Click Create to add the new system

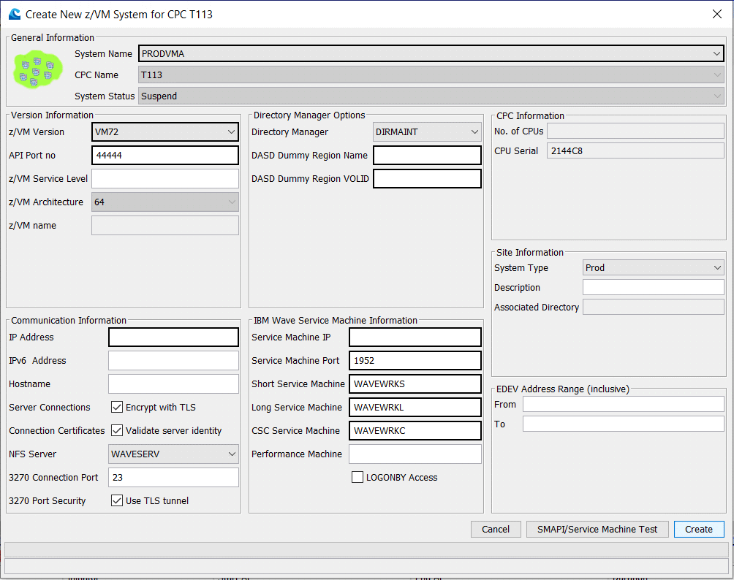(699, 529)
